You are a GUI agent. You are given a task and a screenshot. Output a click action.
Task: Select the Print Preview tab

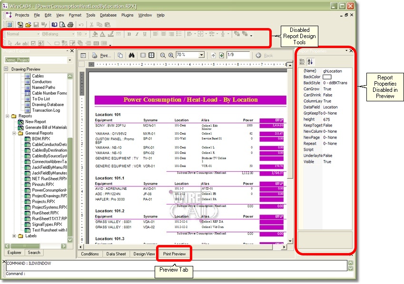click(x=174, y=254)
